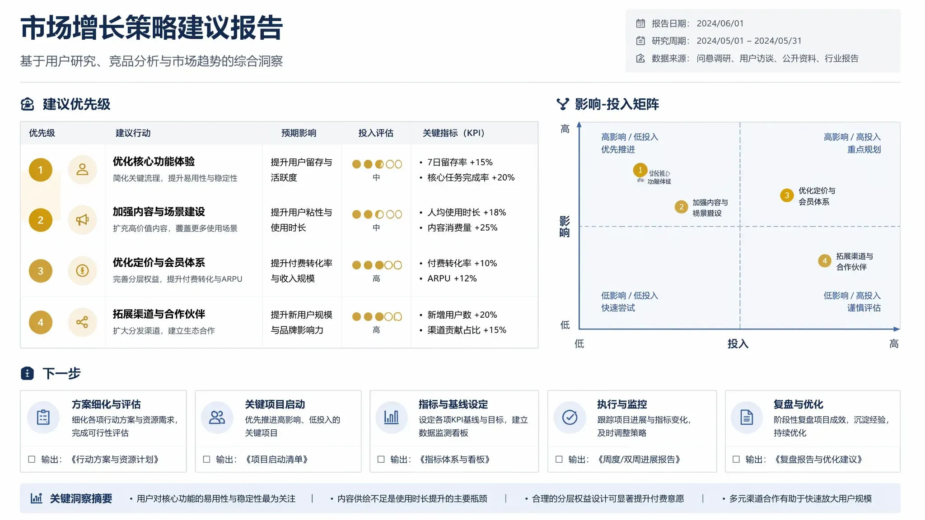Click the user icon in 优化核心功能体验 row

tap(82, 170)
